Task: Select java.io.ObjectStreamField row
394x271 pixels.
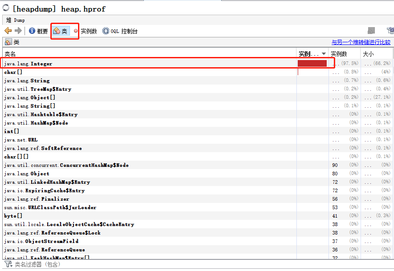Action: click(x=197, y=241)
